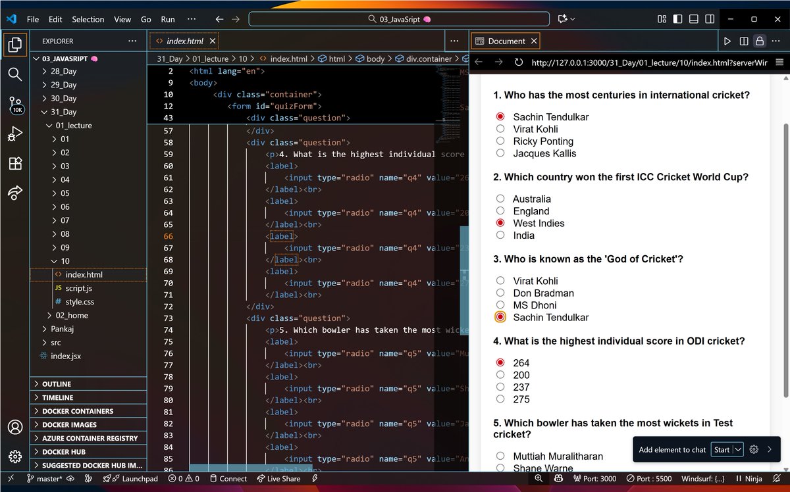The image size is (790, 492).
Task: Click the command center search box
Action: [399, 19]
